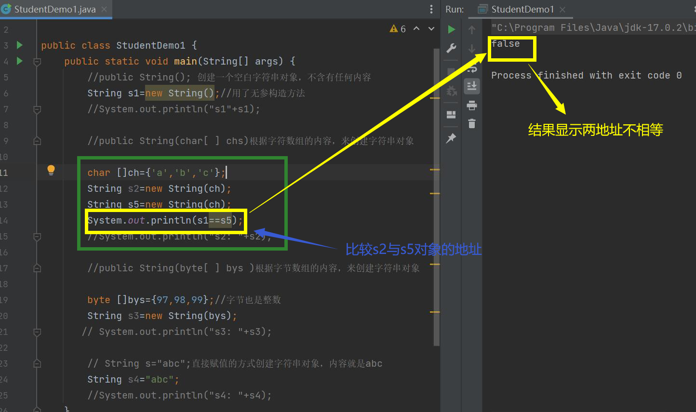Rerun StudentDemo1 using the green run icon in the Run panel
The width and height of the screenshot is (696, 412).
click(452, 29)
